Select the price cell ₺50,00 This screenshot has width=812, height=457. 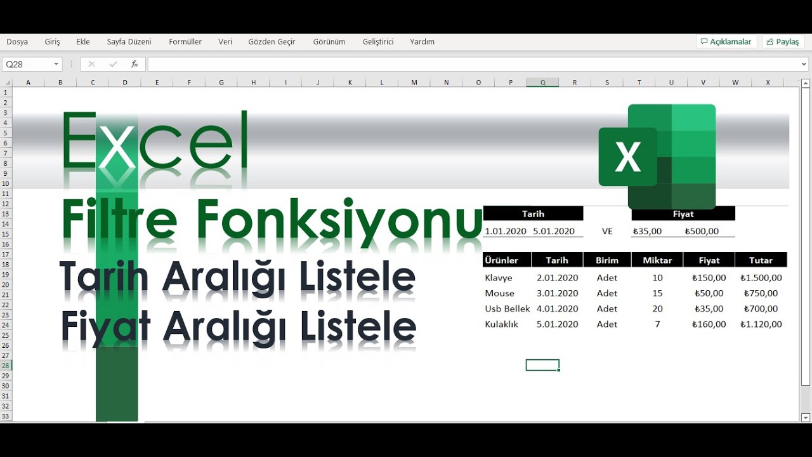coord(709,293)
